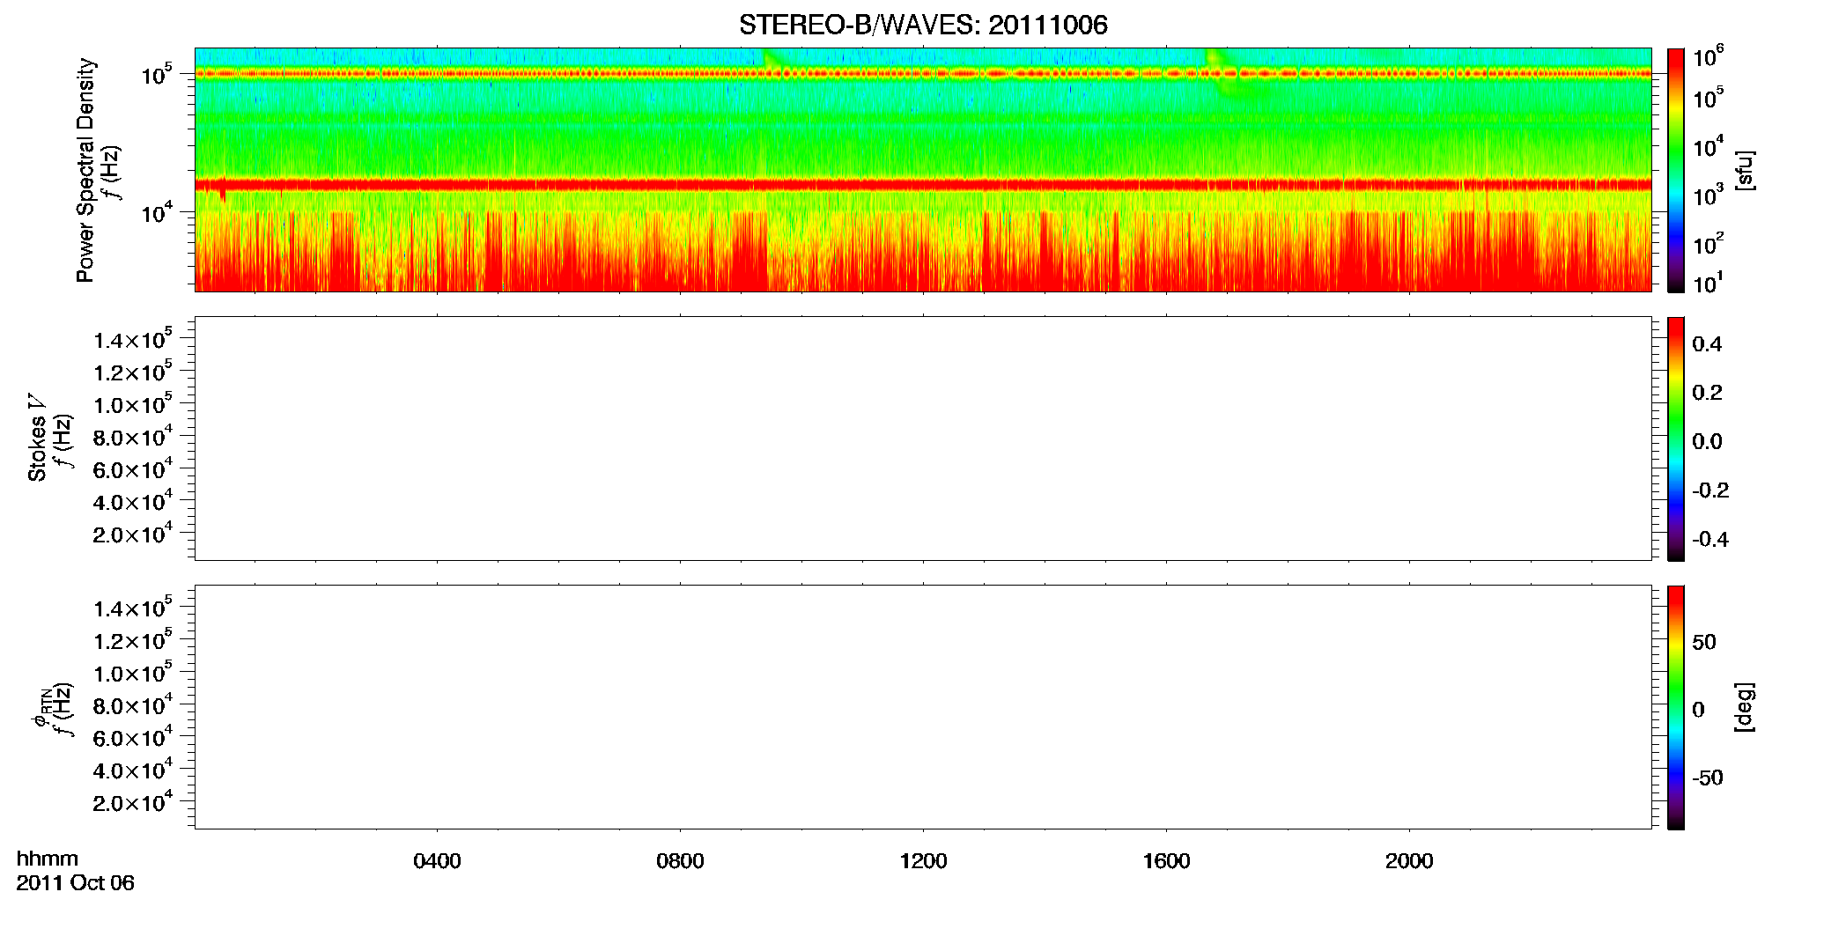This screenshot has width=1846, height=951.
Task: Click the 1600 time axis label
Action: tap(1166, 861)
